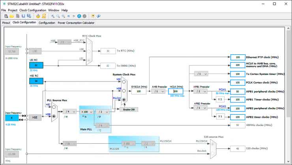Expand the PLL X 100 multiplier dropdown

point(86,111)
